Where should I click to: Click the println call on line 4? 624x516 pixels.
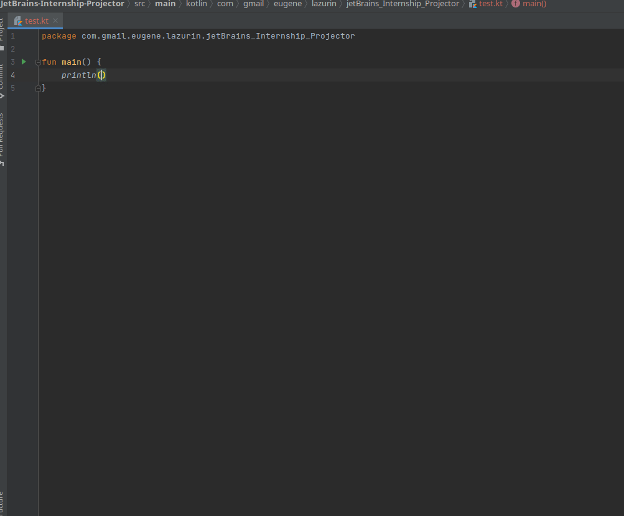click(x=79, y=75)
